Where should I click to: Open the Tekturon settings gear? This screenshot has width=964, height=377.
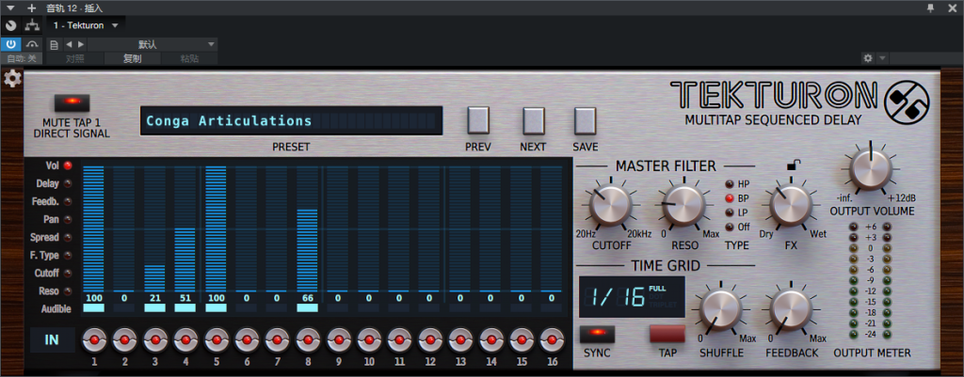pos(12,78)
